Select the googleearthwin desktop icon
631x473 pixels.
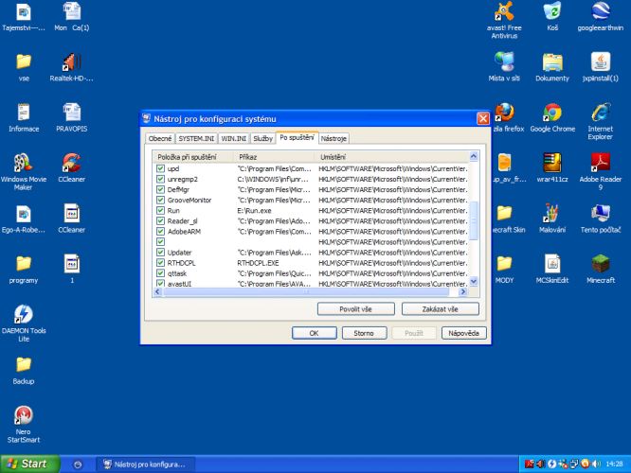pyautogui.click(x=600, y=16)
